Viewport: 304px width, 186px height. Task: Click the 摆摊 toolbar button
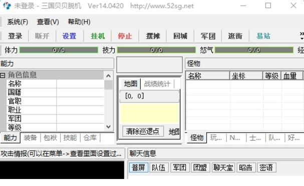tap(153, 36)
